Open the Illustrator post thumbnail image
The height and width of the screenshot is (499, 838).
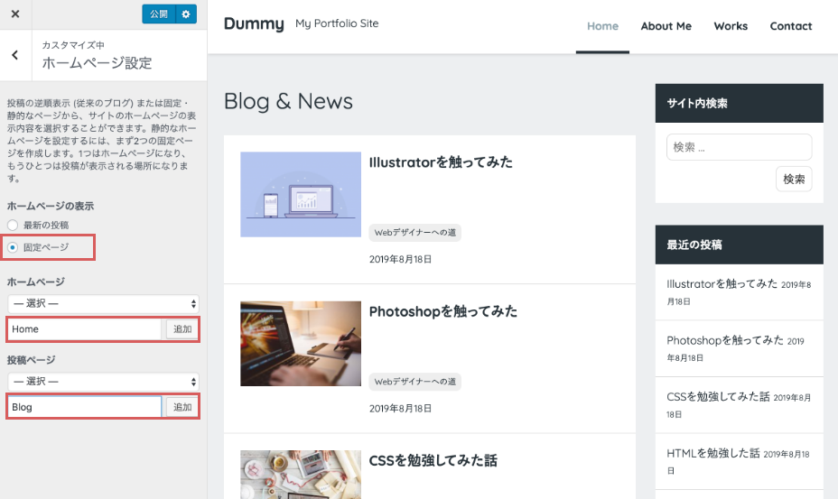pos(300,194)
